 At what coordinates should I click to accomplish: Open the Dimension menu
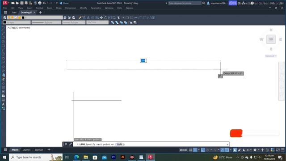click(71, 8)
